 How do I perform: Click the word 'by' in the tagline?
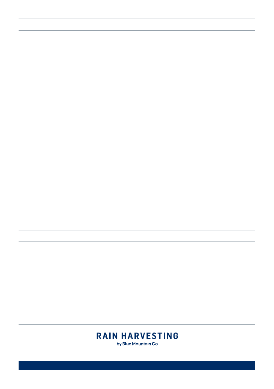(119, 344)
